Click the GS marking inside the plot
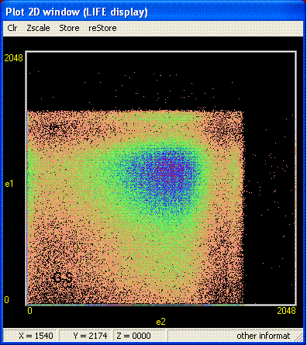The width and height of the screenshot is (307, 345). click(64, 278)
